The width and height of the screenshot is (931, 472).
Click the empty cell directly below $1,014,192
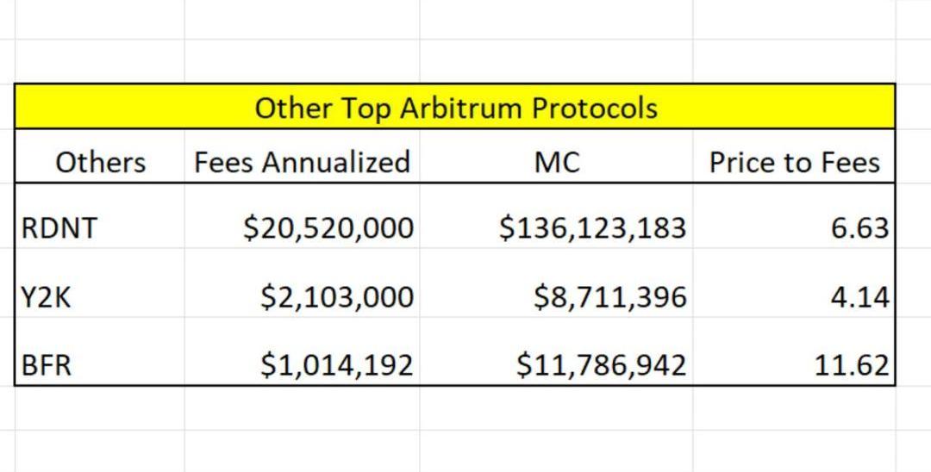point(302,408)
